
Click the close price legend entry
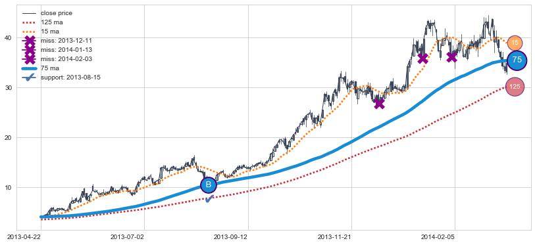(47, 13)
